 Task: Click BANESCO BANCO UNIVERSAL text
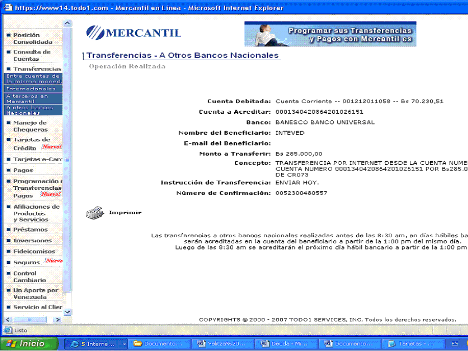point(325,122)
